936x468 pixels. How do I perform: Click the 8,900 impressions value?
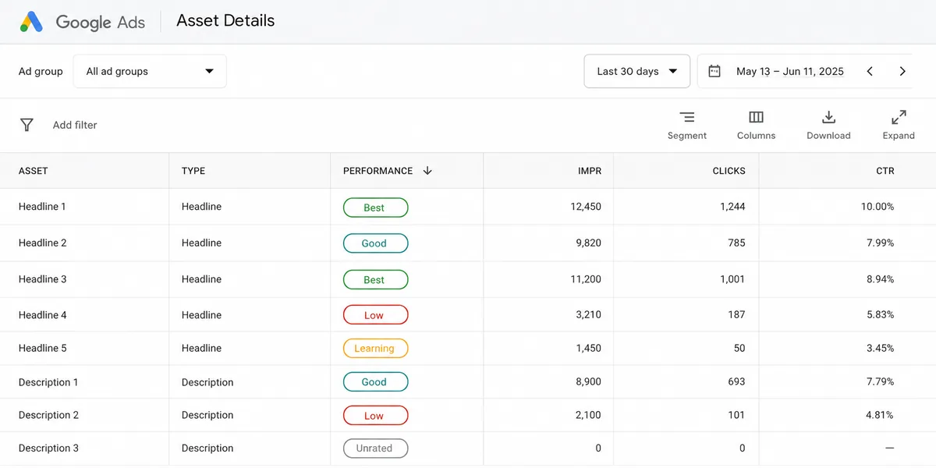[588, 381]
